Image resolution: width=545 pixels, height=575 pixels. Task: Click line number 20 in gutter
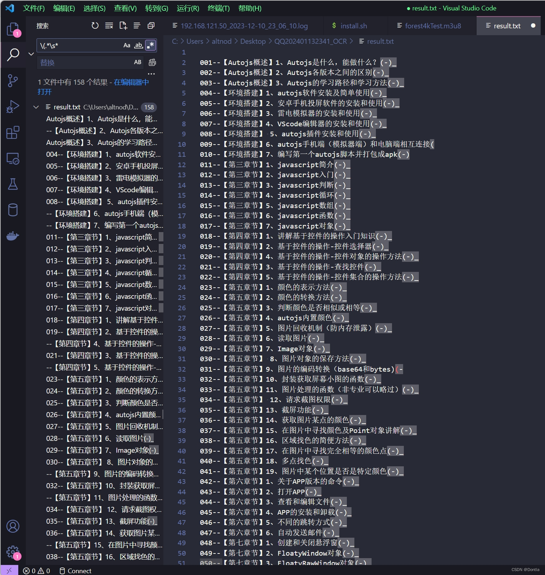coord(182,246)
